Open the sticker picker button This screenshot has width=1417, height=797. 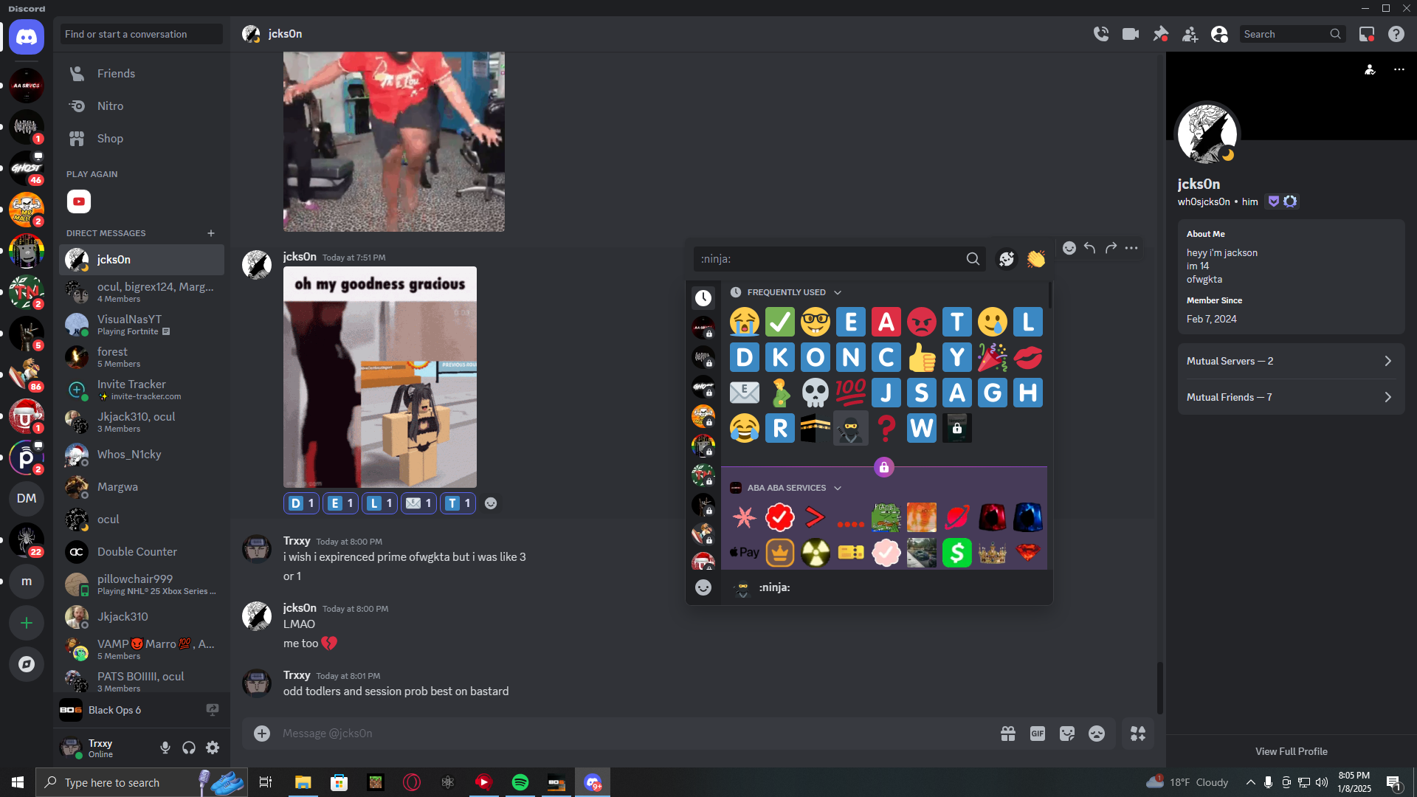[1067, 734]
